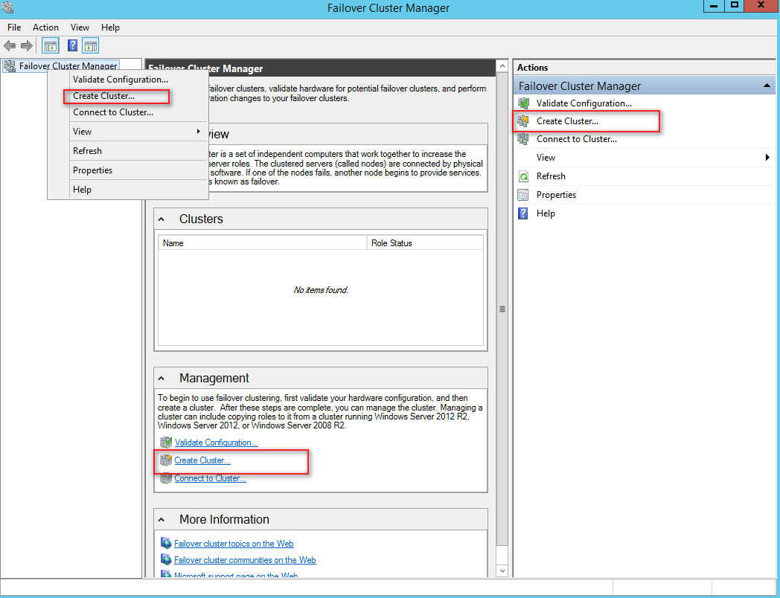Image resolution: width=780 pixels, height=598 pixels.
Task: Click the Create Cluster icon in Management section
Action: [166, 460]
